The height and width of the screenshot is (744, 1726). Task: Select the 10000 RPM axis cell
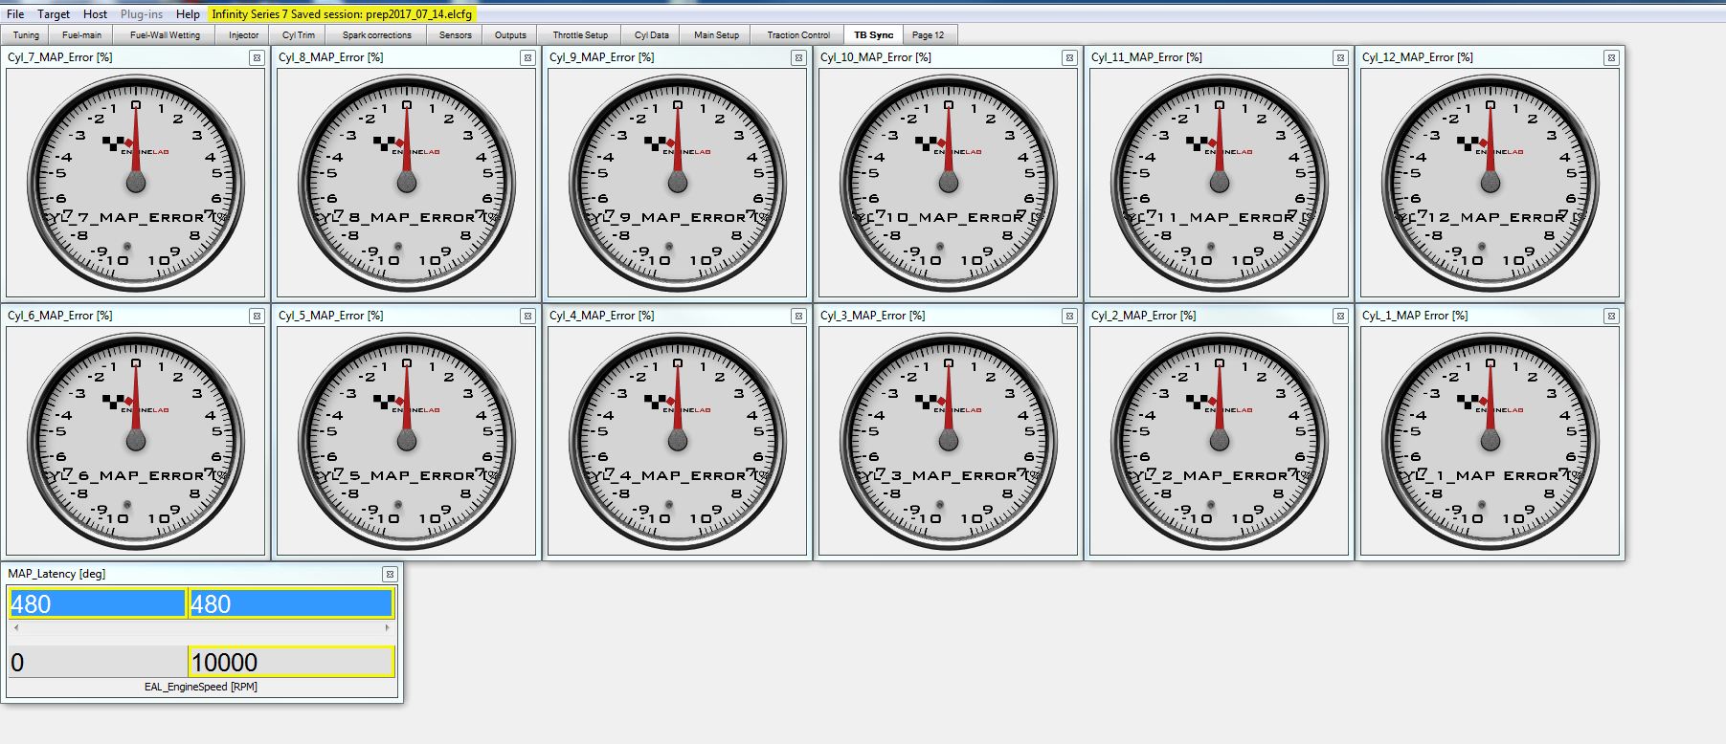pos(291,662)
